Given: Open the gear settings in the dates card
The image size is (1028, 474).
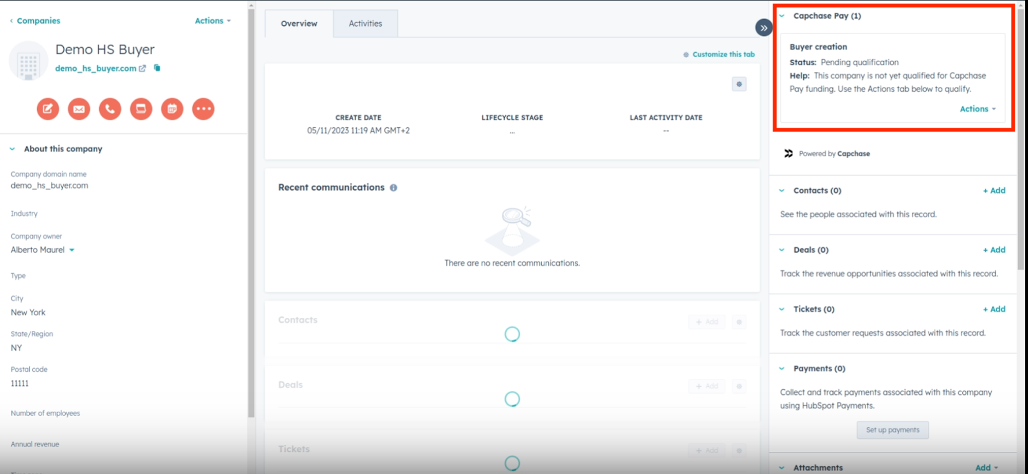Looking at the screenshot, I should [x=739, y=84].
